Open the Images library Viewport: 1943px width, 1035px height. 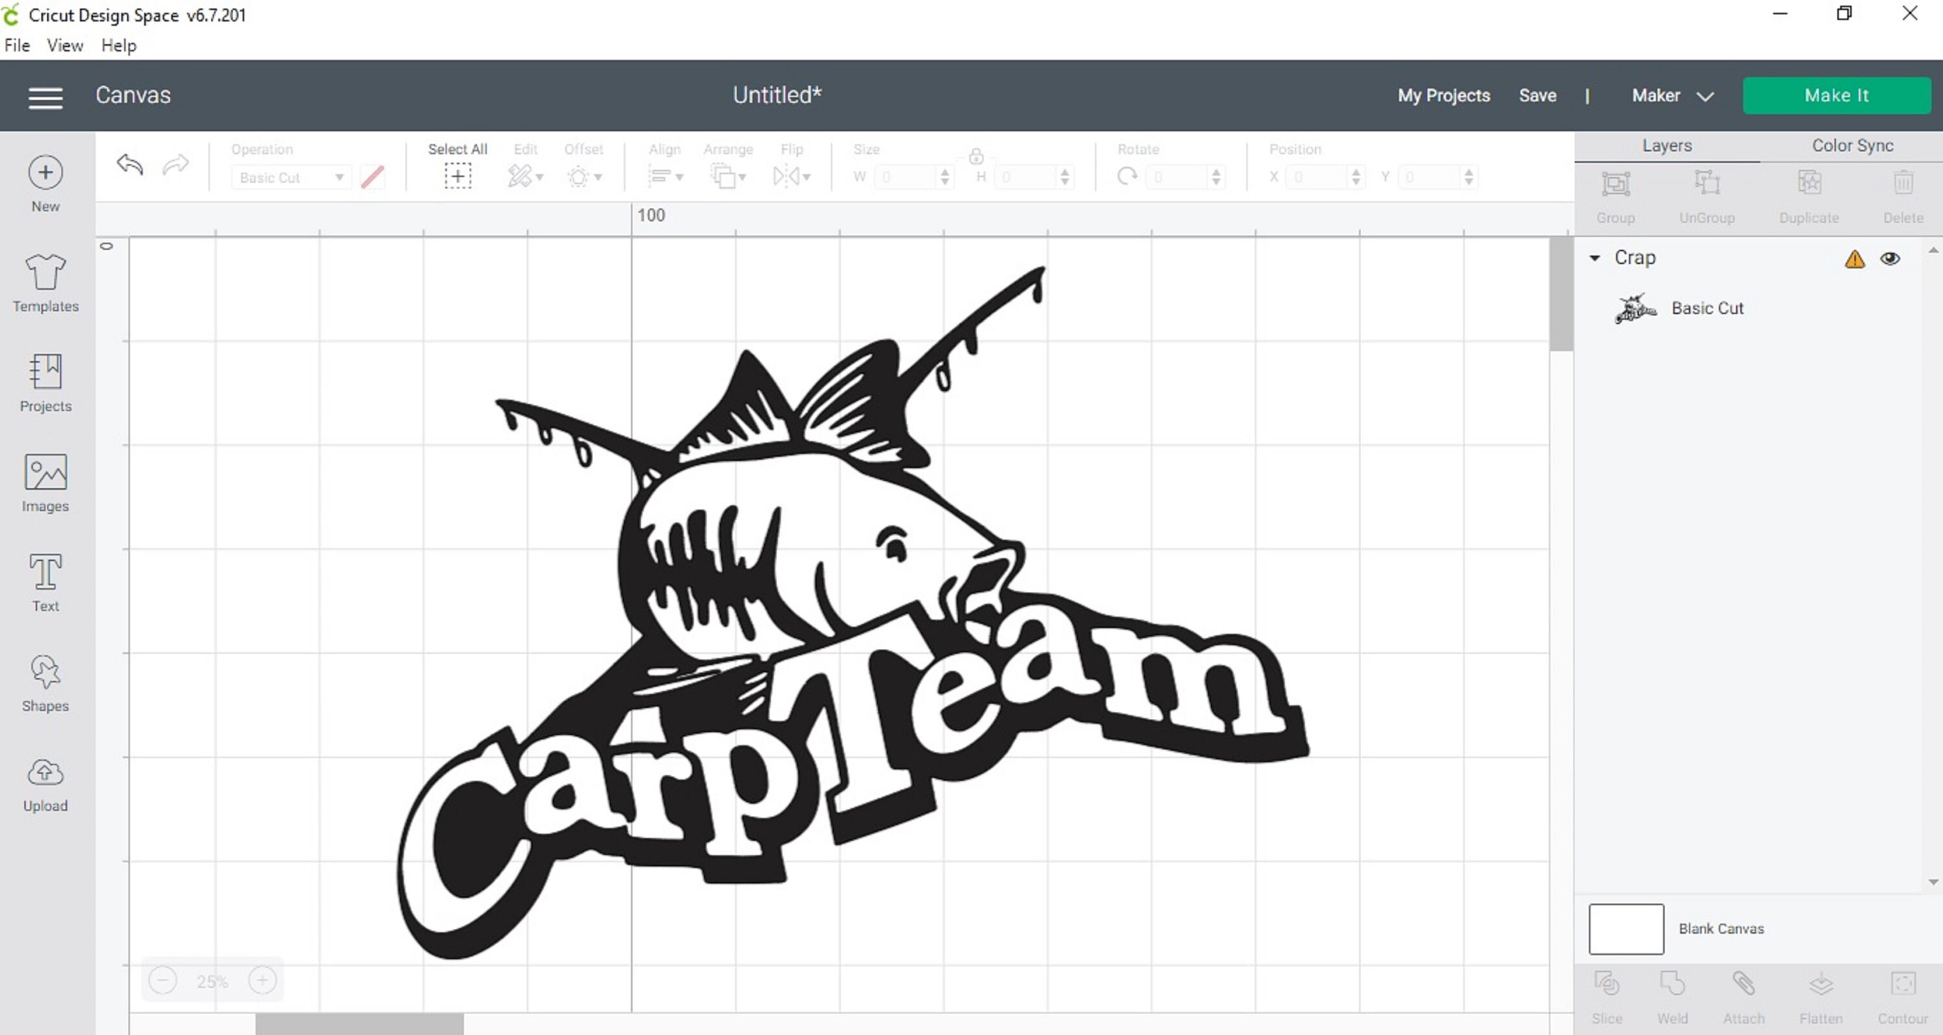pos(45,481)
